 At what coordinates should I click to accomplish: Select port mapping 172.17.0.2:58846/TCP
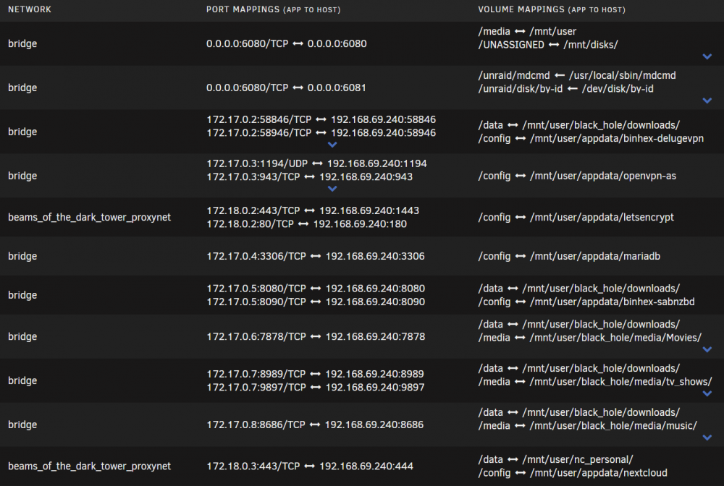point(321,119)
